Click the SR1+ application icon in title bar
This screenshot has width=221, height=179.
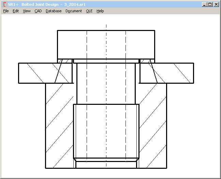point(4,4)
